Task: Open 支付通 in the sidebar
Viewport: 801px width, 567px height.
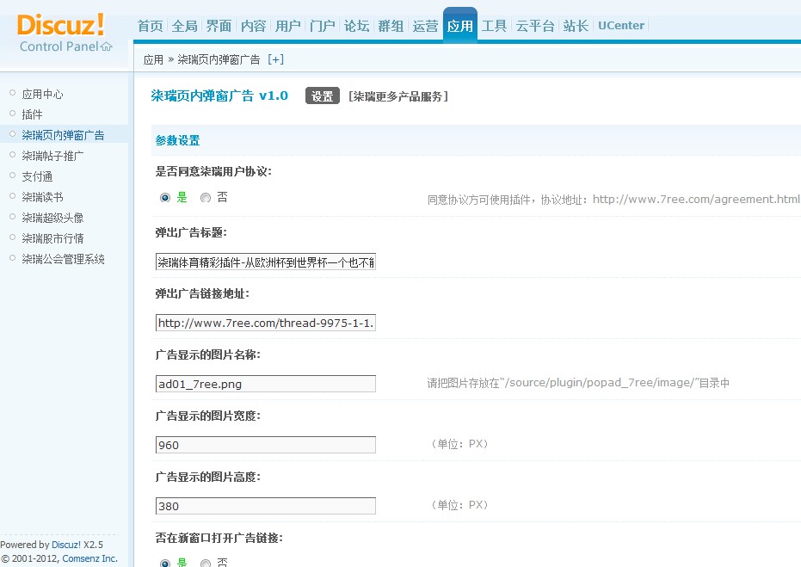Action: click(x=37, y=176)
